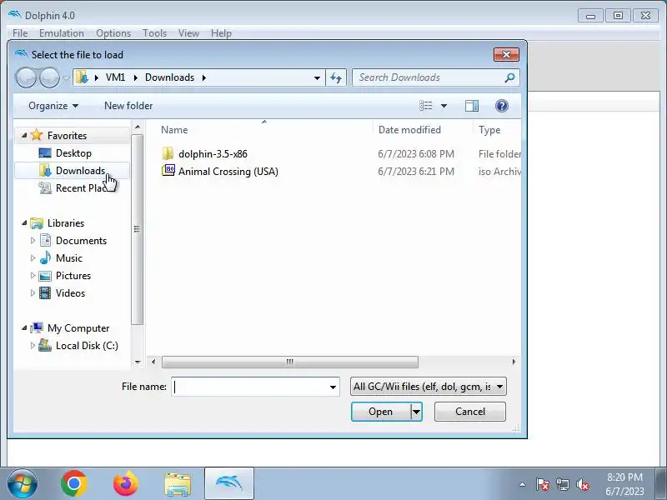
Task: Click the Action Center flag tray icon
Action: 542,484
